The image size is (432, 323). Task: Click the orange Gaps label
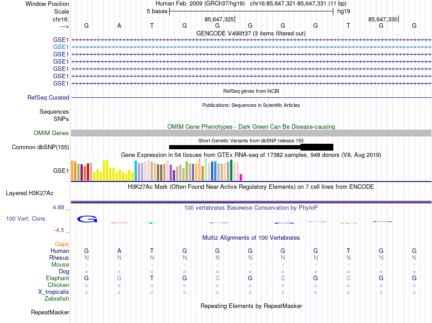(x=62, y=244)
